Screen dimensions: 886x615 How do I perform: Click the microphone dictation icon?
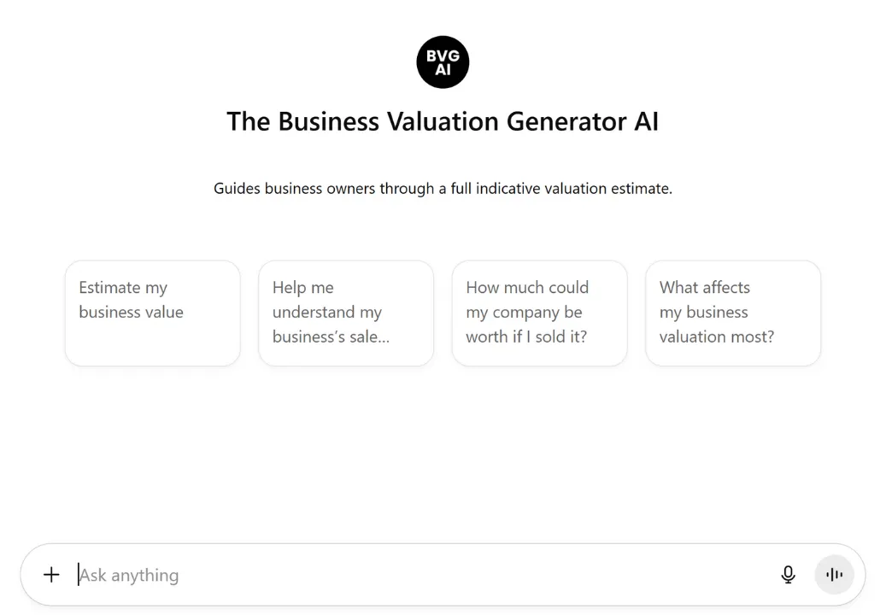pos(788,575)
